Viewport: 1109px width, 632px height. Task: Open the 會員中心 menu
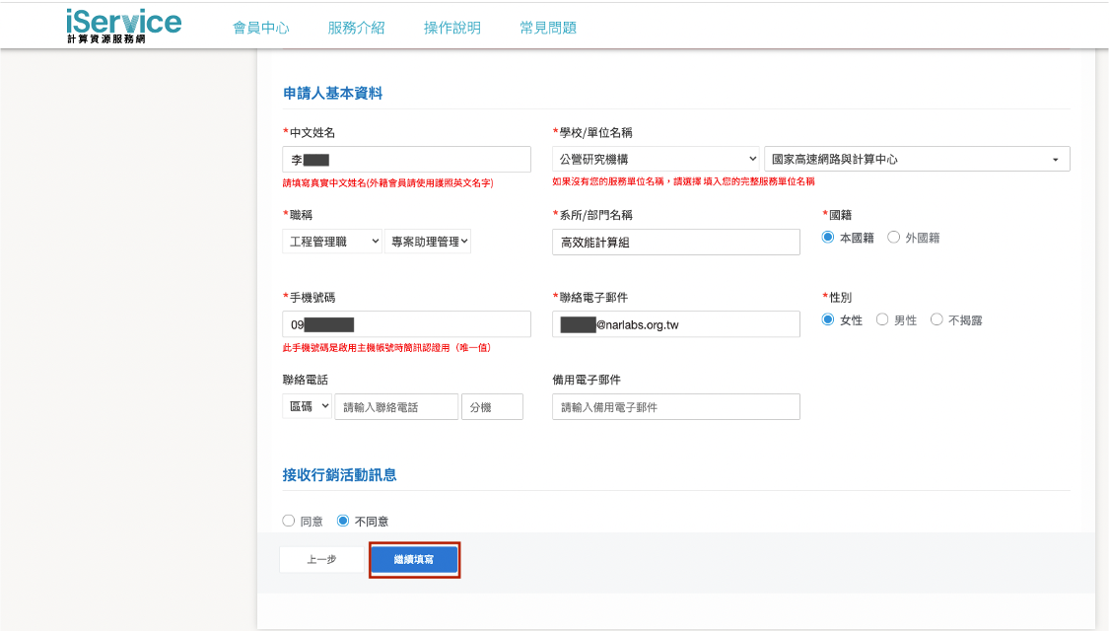(x=260, y=28)
